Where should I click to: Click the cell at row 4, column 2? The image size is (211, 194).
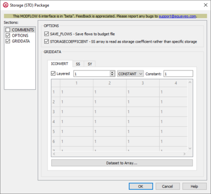tap(110, 121)
